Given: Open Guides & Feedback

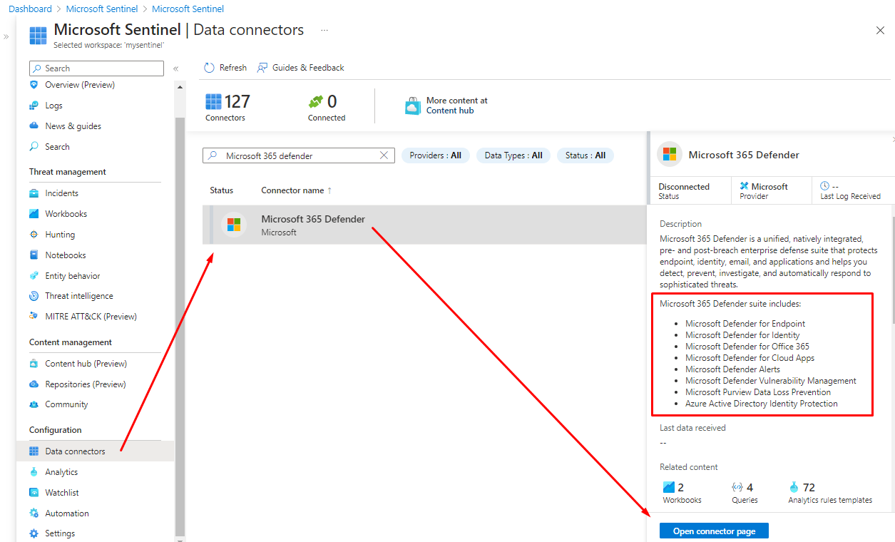Looking at the screenshot, I should (300, 68).
